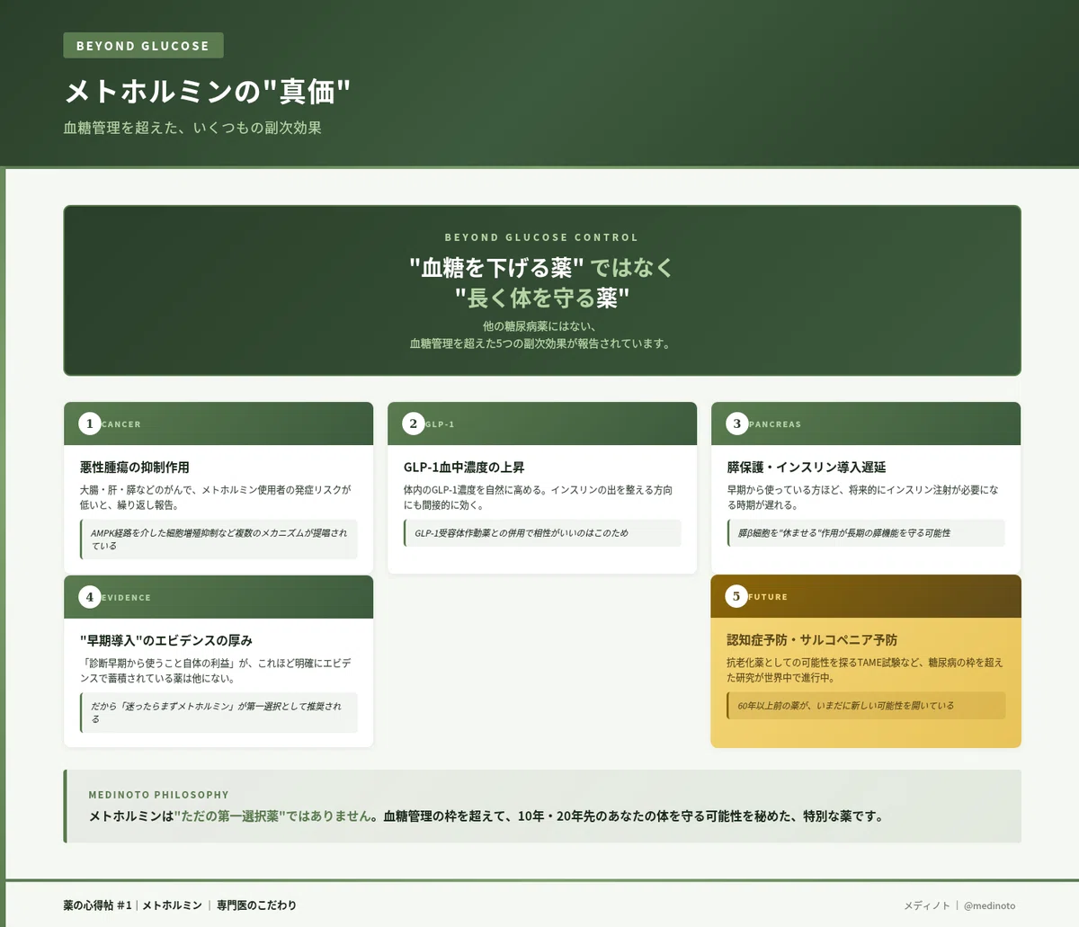Click line 血糖管理を超えた5つの副次効果が報告されています
Image resolution: width=1079 pixels, height=927 pixels.
[541, 343]
